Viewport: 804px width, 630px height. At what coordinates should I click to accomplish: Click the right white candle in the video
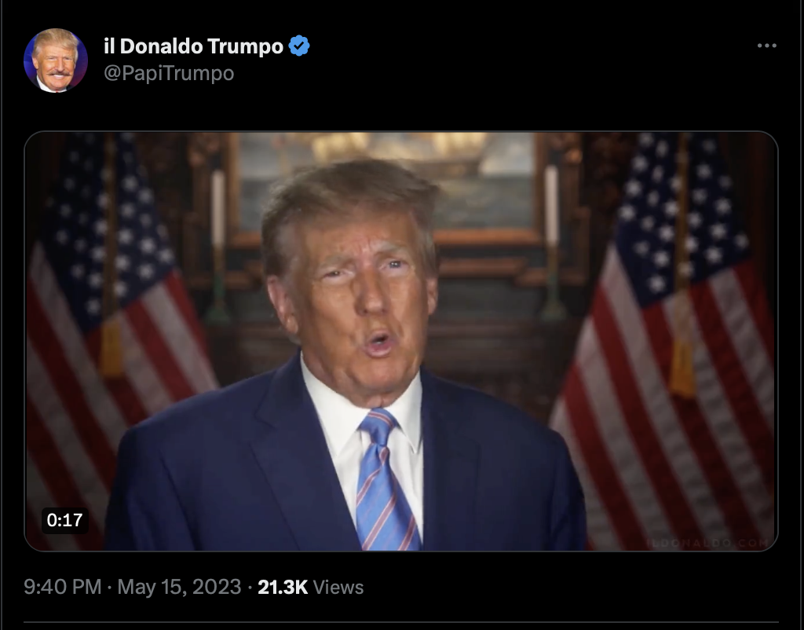tap(552, 205)
